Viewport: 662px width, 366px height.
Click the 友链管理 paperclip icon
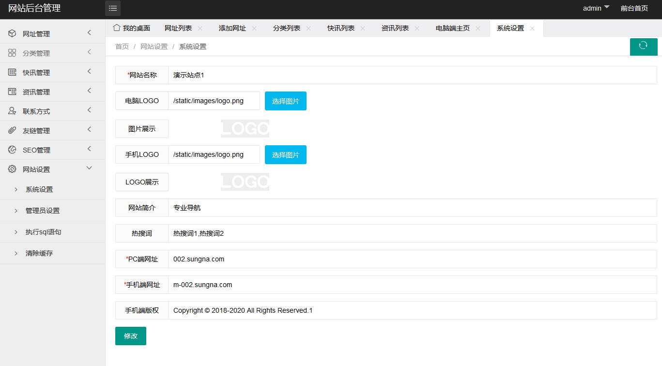point(12,130)
